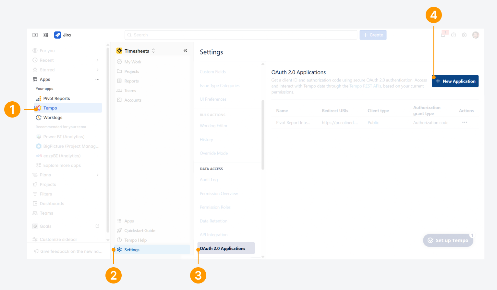Click Give feedback on the new navigation

tap(68, 251)
